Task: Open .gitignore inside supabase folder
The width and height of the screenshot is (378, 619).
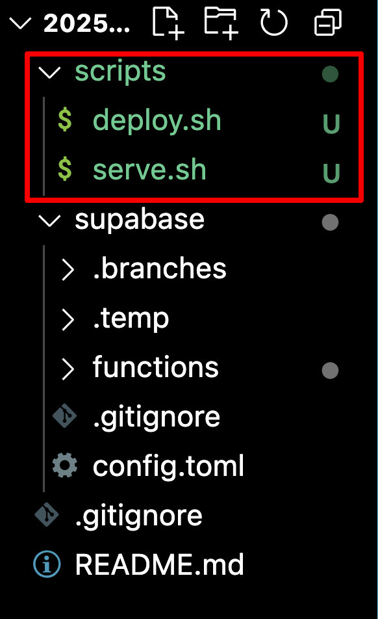Action: pos(156,417)
